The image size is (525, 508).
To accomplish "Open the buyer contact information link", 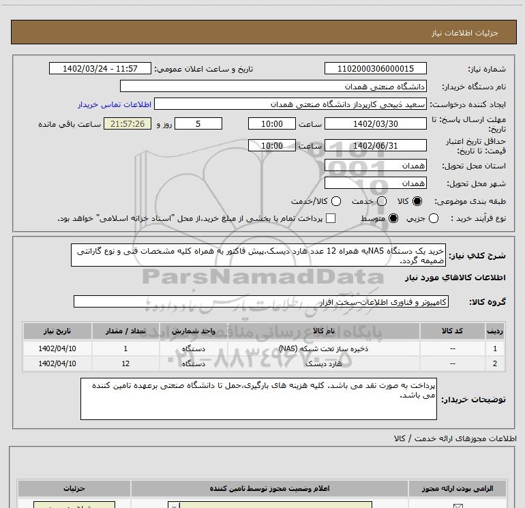I will pos(115,104).
